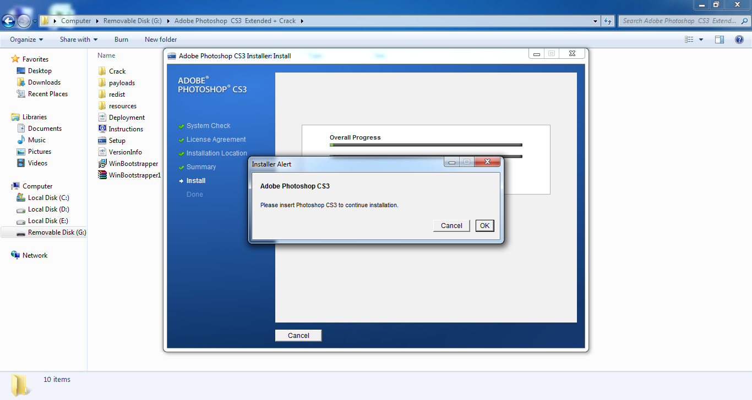Click the Explorer forward arrow button

24,21
